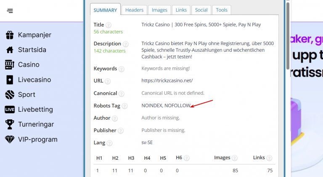Click the Kampanjer gift icon
This screenshot has width=323, height=177.
coord(10,35)
